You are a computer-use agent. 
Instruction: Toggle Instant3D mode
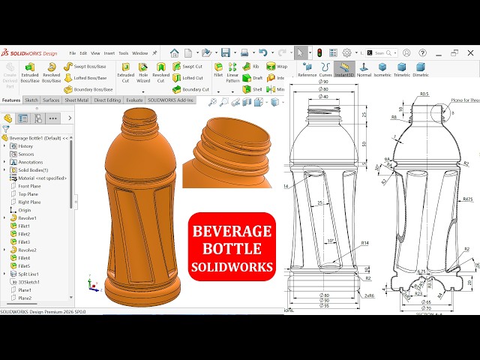coord(344,69)
